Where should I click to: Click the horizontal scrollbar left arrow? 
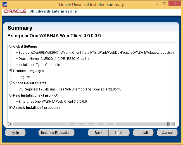pos(10,124)
